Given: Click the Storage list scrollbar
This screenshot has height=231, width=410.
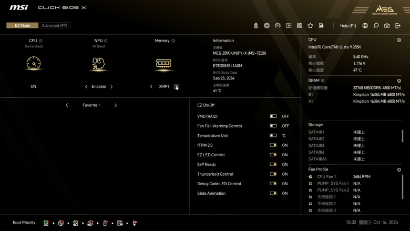Looking at the screenshot, I should pos(403,136).
